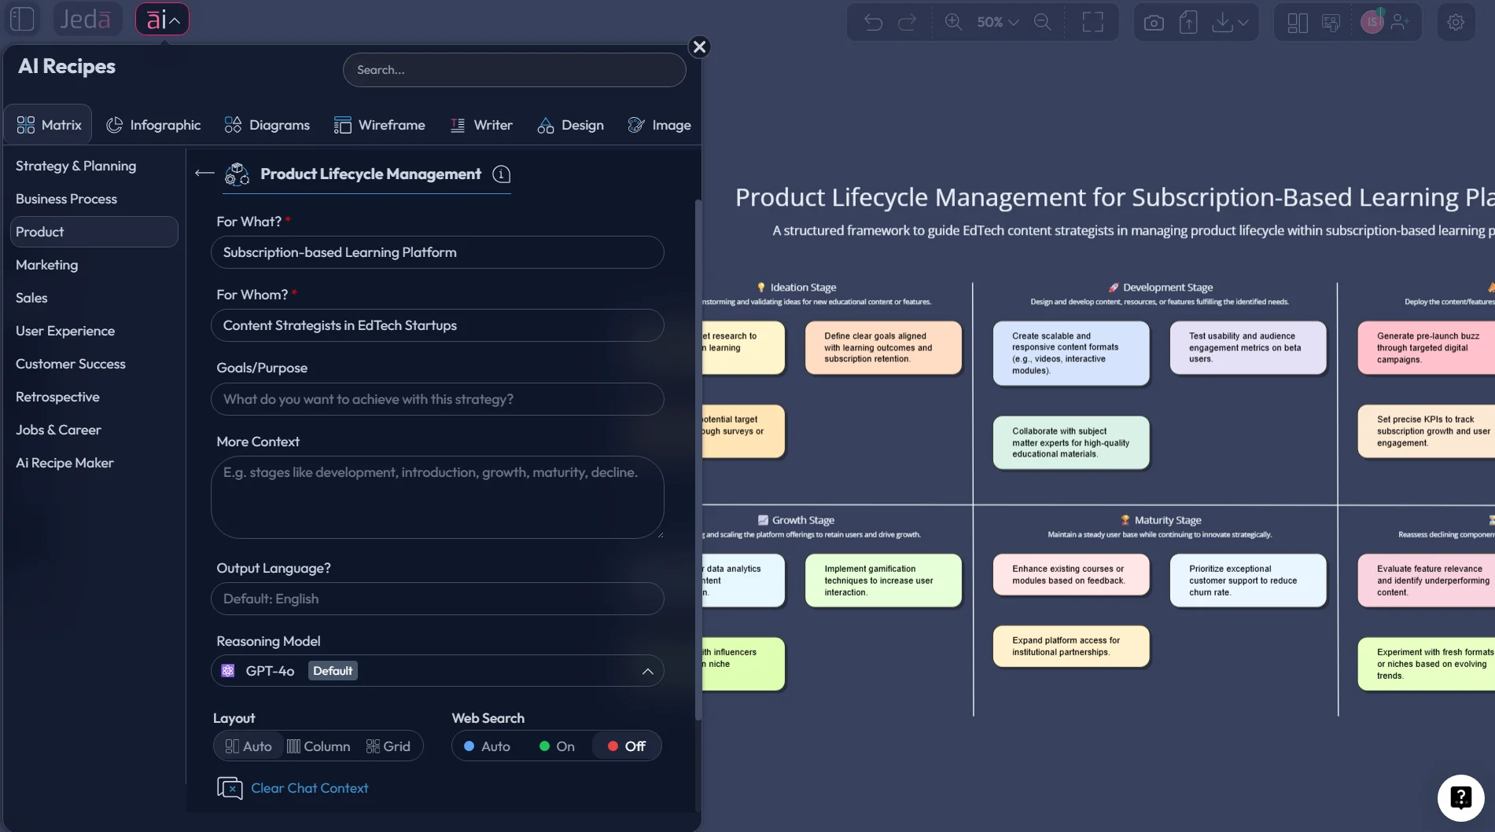Open the upload file icon
Viewport: 1495px width, 832px height.
[x=1188, y=21]
